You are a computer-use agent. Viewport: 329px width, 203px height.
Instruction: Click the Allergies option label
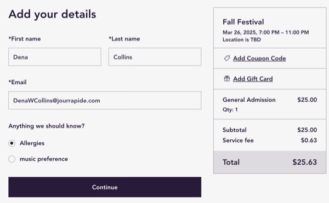[32, 143]
